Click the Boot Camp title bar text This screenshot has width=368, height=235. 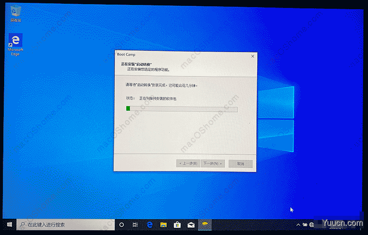click(126, 54)
